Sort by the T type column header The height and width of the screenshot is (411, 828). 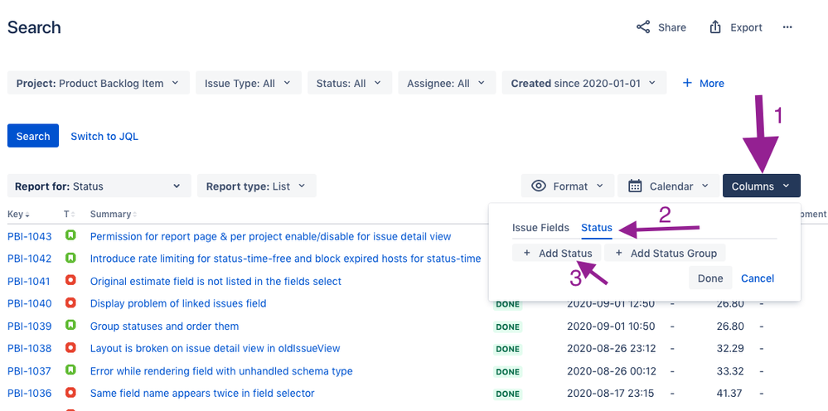click(70, 215)
